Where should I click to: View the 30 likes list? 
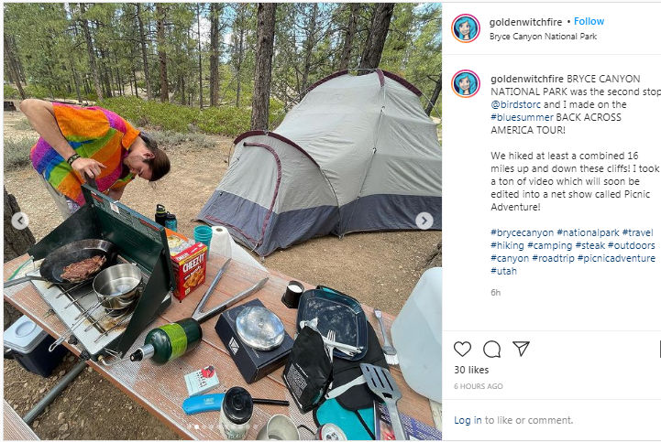coord(471,370)
